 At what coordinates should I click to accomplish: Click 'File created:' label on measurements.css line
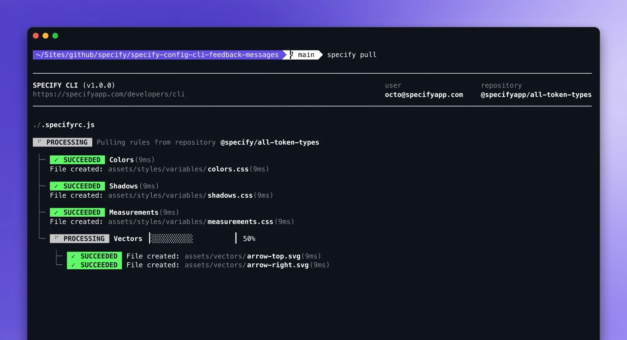pos(77,222)
